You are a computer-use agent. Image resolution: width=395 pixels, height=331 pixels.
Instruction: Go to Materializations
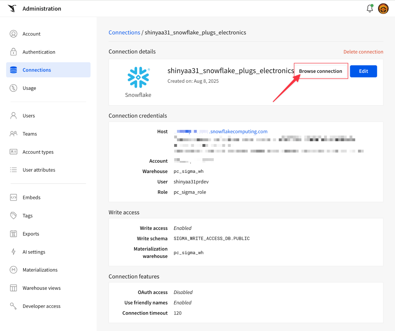click(x=48, y=270)
